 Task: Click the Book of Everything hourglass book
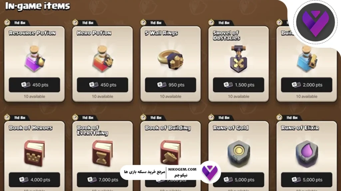tap(103, 153)
